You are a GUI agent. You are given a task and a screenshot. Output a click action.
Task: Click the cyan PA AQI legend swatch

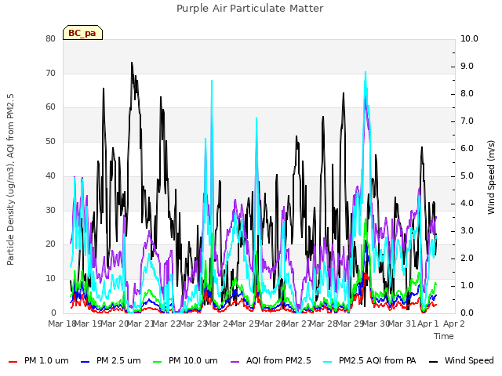[x=328, y=362]
